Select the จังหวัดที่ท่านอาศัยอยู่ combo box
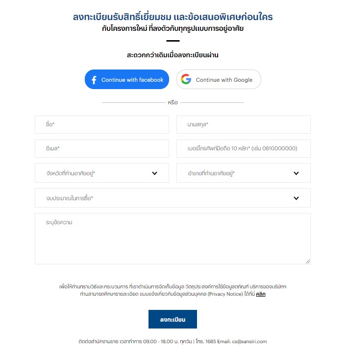This screenshot has height=352, width=347. [102, 173]
